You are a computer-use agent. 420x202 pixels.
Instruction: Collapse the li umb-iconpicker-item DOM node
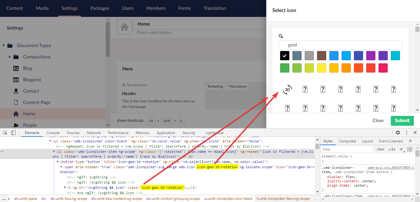[54, 152]
